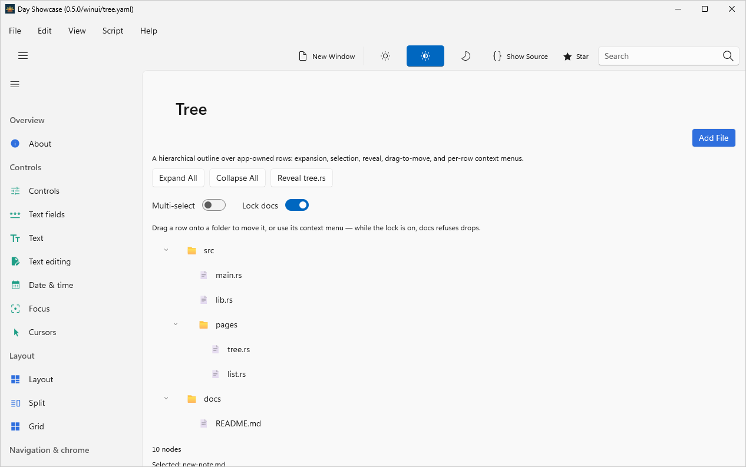This screenshot has width=746, height=467.
Task: Maximize the Day Showcase window
Action: (705, 9)
